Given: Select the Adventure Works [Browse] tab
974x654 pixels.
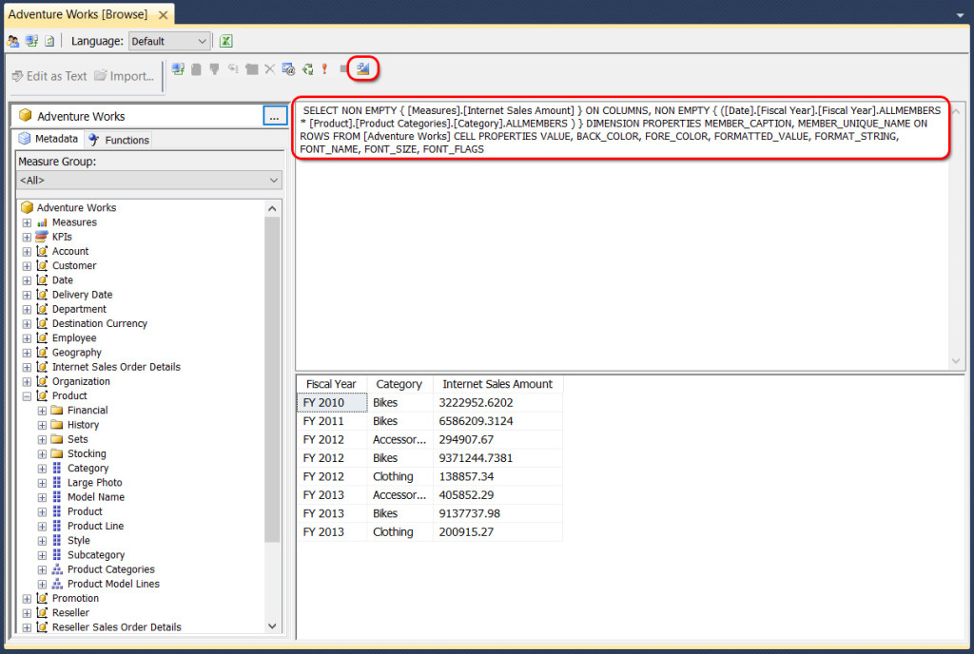Looking at the screenshot, I should [x=76, y=14].
